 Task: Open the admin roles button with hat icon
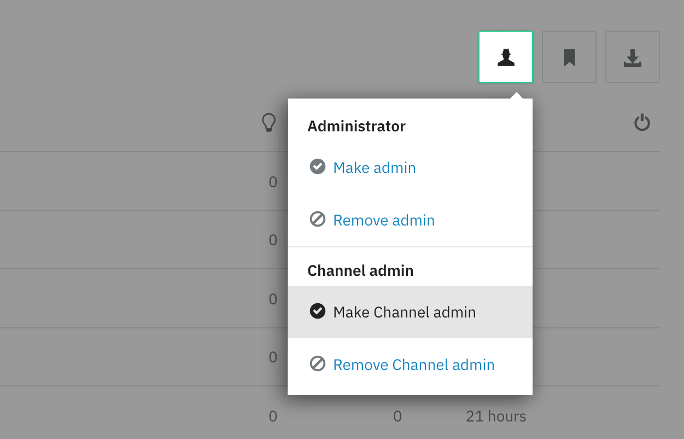[506, 57]
